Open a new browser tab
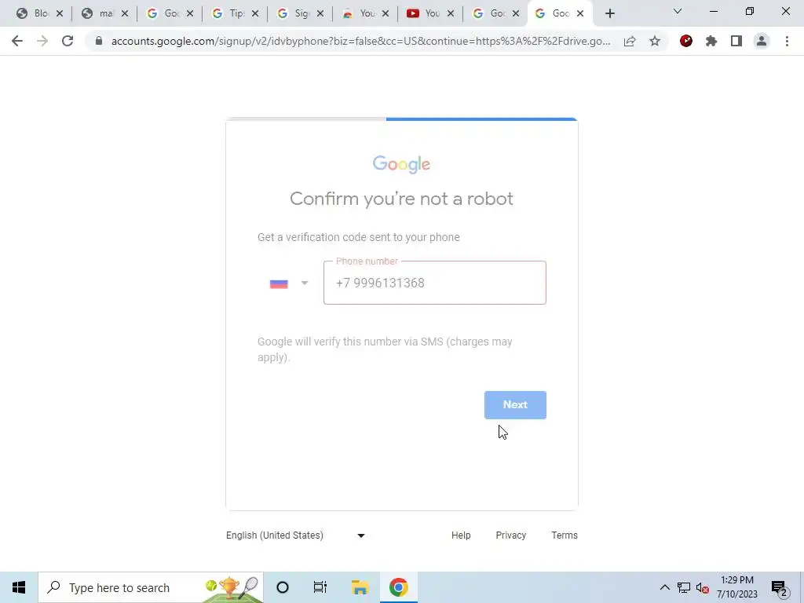Image resolution: width=804 pixels, height=603 pixels. 609,14
